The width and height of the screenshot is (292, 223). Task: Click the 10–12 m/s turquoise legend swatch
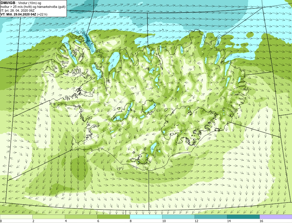(x=178, y=217)
